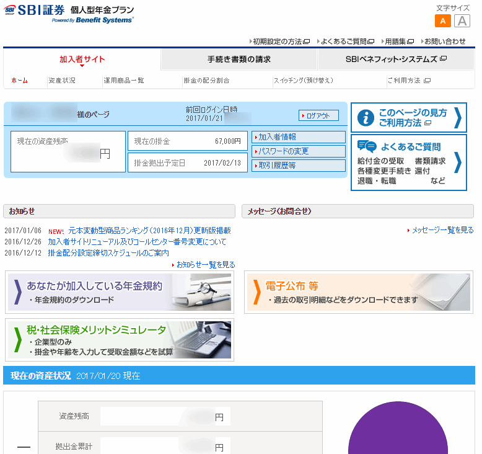Click the chat bubble icon in よくあるご質問
Image resolution: width=482 pixels, height=454 pixels.
[367, 147]
